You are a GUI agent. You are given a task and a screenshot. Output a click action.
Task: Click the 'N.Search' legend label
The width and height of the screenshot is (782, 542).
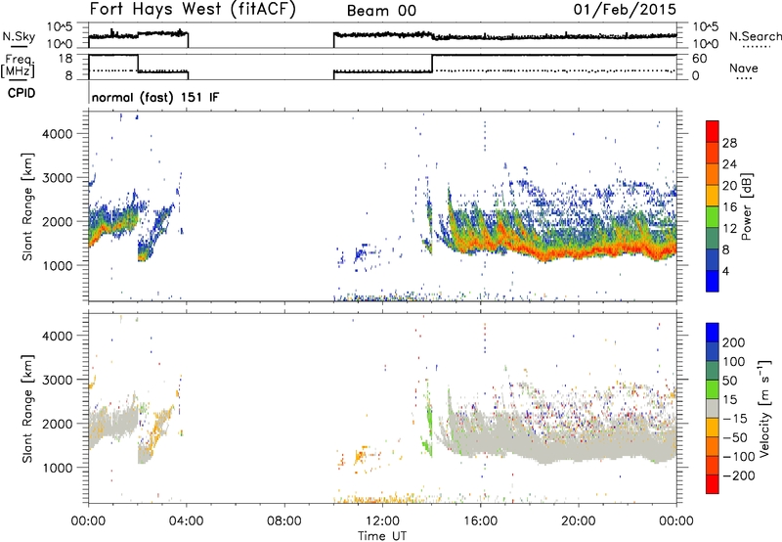pos(756,36)
